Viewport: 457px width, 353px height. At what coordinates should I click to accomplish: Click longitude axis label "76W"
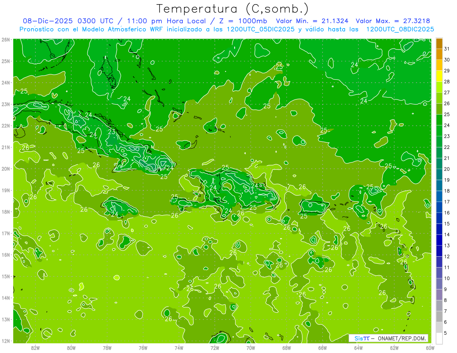[x=143, y=348]
